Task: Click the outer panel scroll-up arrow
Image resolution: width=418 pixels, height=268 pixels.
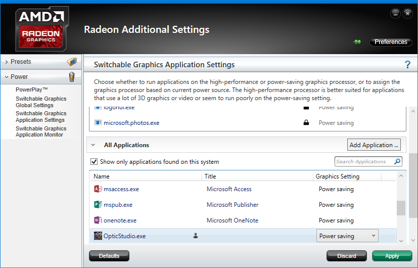Action: click(x=413, y=111)
